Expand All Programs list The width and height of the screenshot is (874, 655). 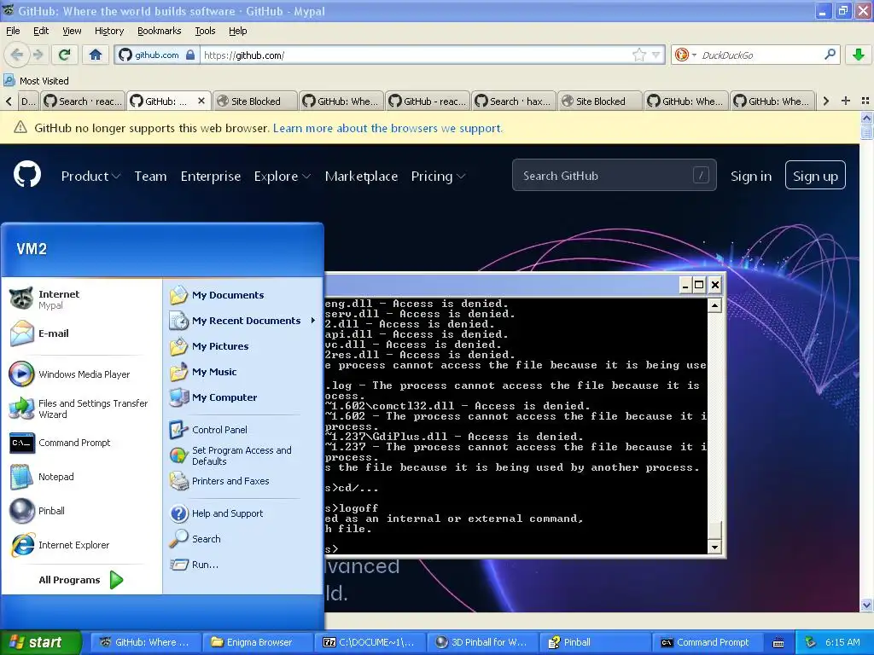(x=81, y=580)
